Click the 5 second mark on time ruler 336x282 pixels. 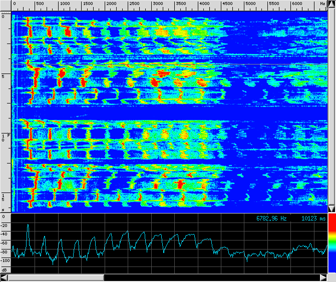3,76
